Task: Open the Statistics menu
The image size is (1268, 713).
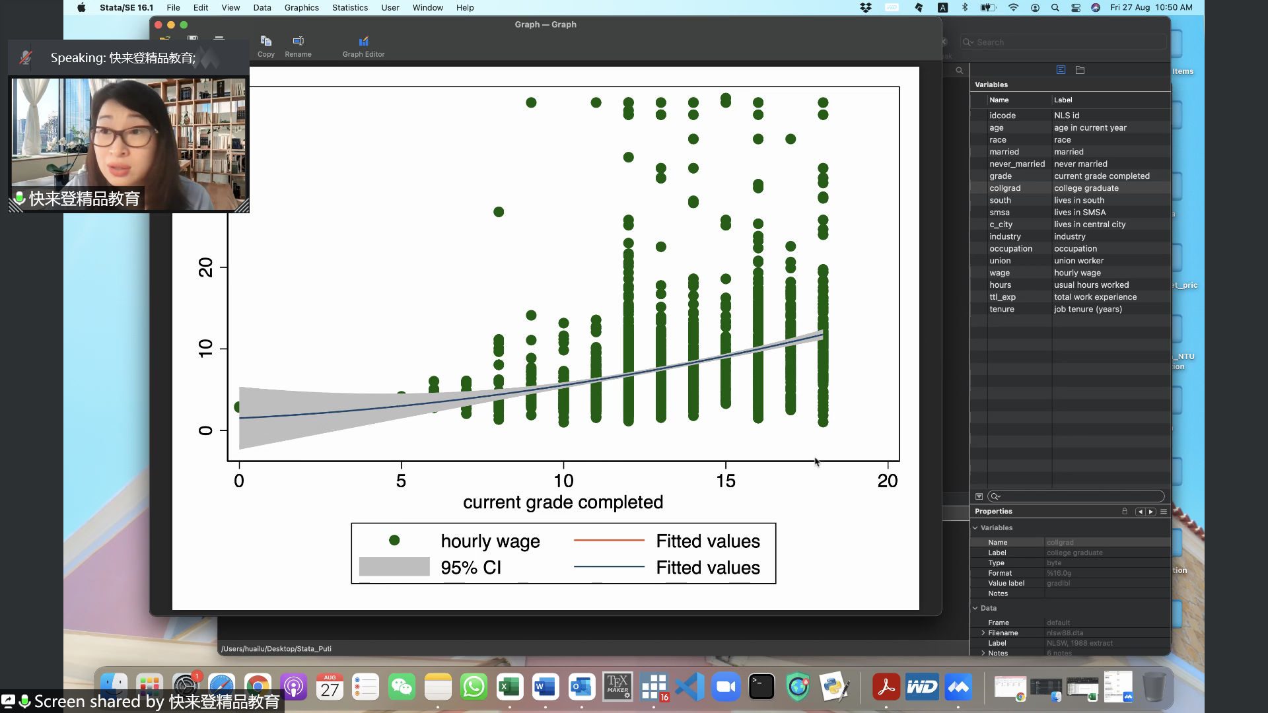Action: click(x=349, y=7)
